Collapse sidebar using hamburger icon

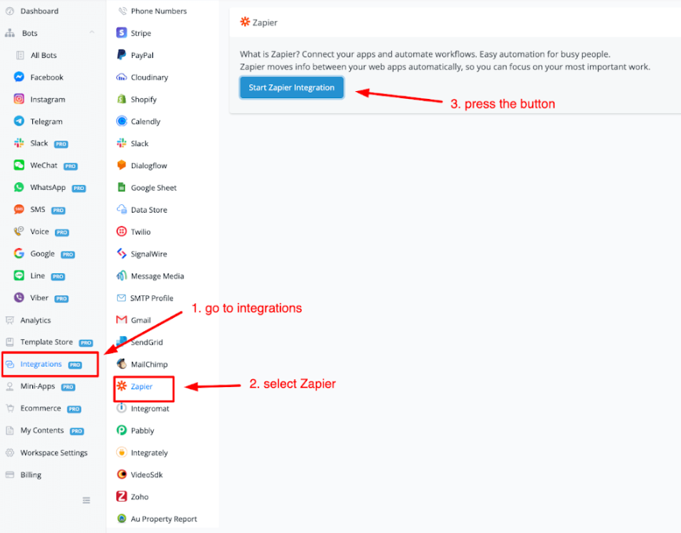[x=86, y=500]
